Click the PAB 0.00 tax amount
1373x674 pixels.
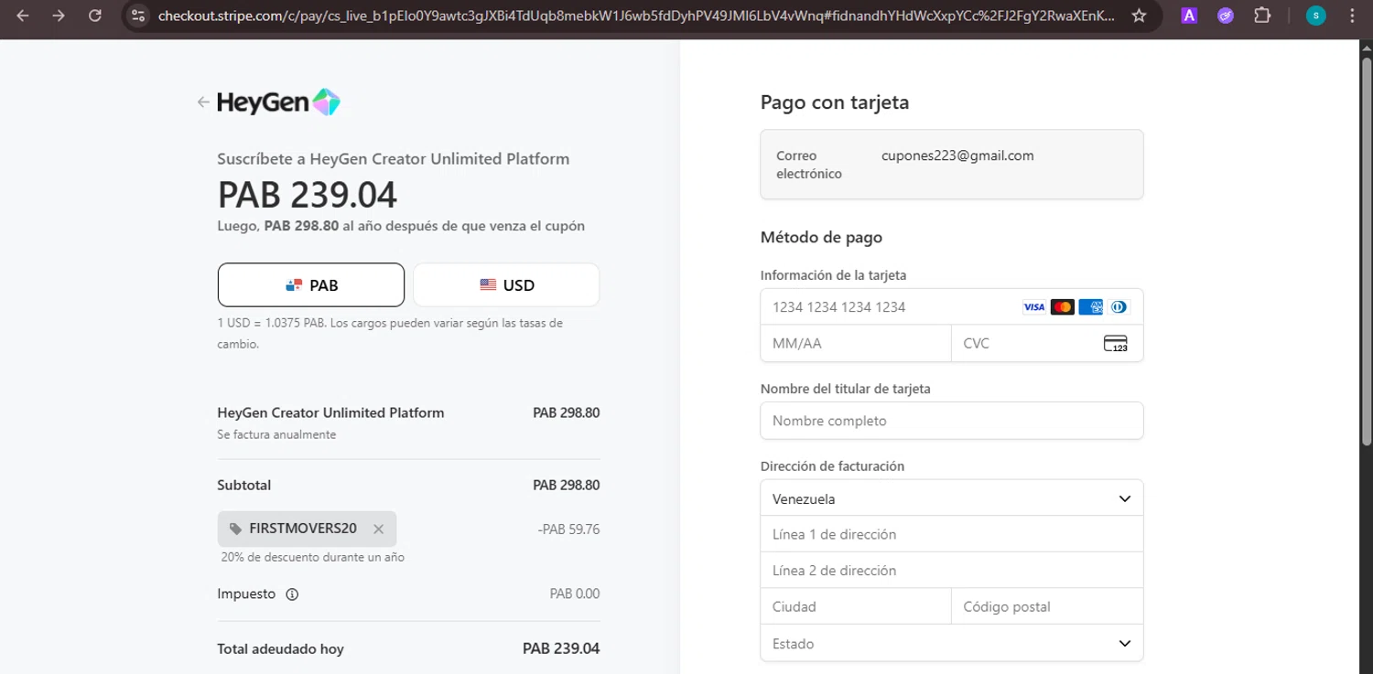tap(575, 594)
